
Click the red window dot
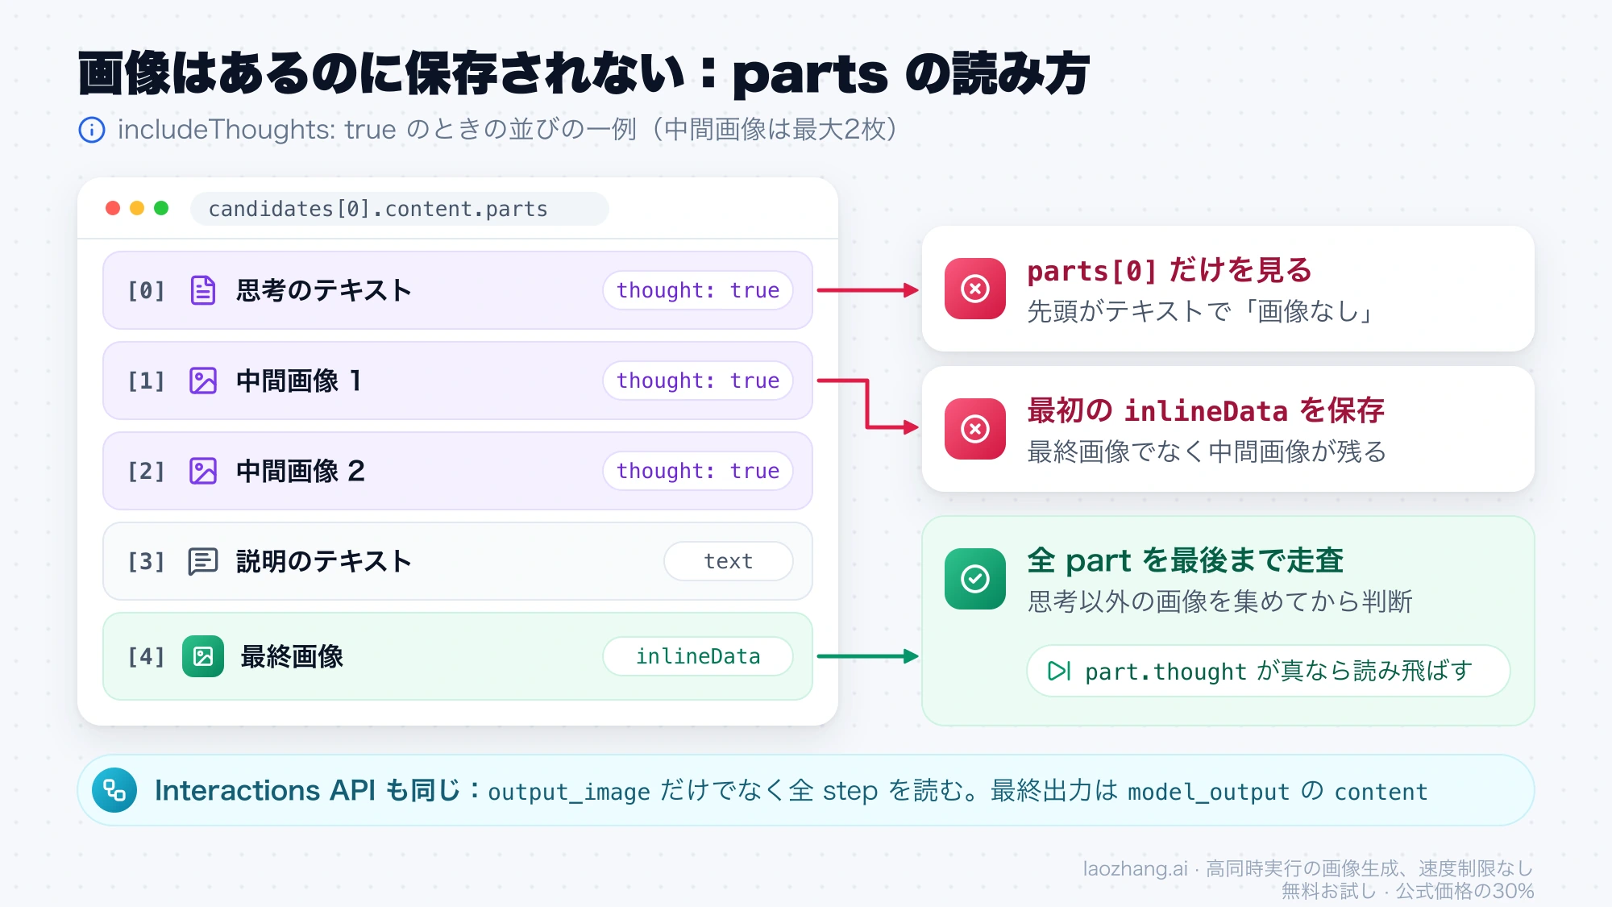(113, 208)
